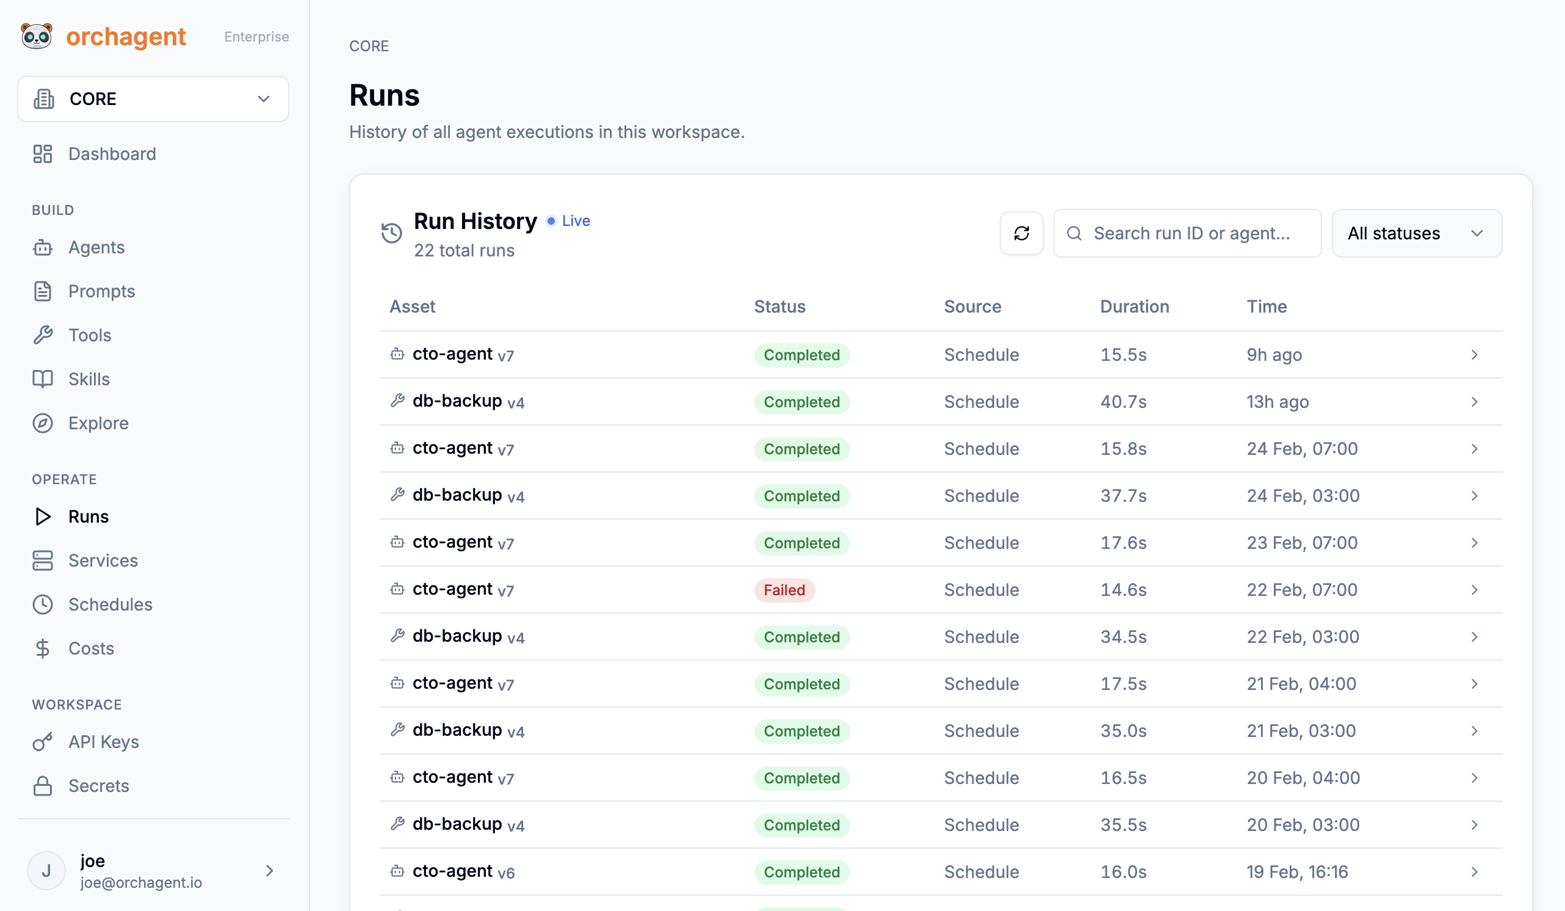This screenshot has width=1565, height=911.
Task: Open Secrets via lock icon
Action: click(x=42, y=786)
